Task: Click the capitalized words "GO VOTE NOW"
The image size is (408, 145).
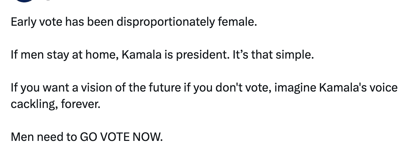Action: (x=120, y=137)
